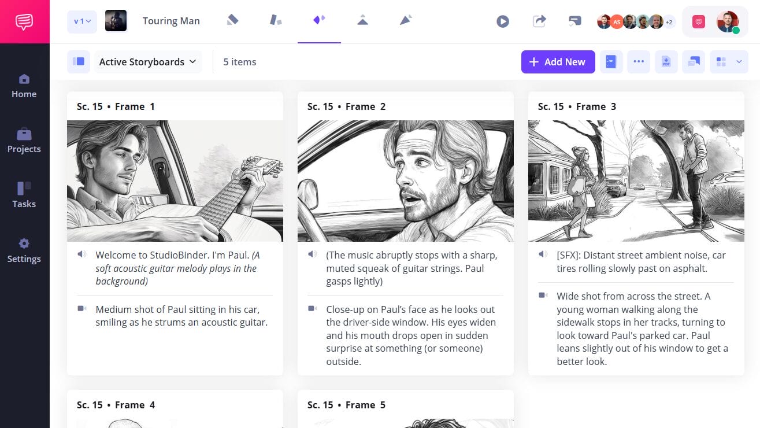Click the Touring Man project thumbnail
Viewport: 760px width, 428px height.
[116, 21]
